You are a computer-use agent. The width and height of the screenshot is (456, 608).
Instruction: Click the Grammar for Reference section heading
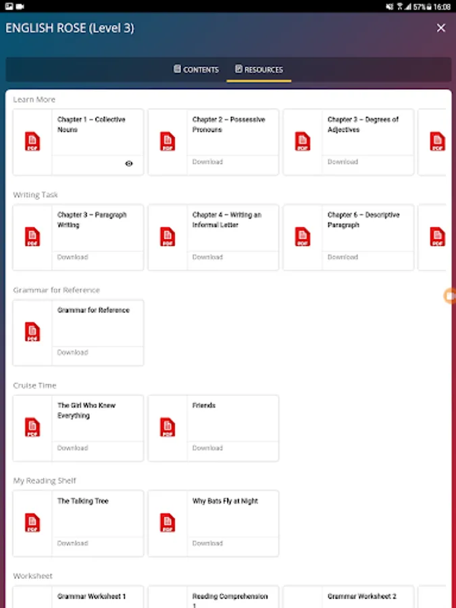(x=57, y=290)
